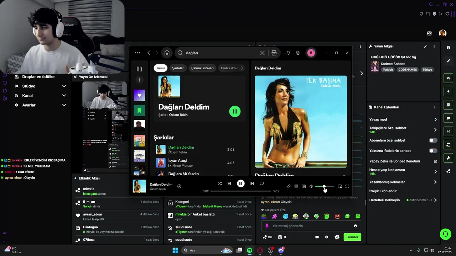Open Droplar ve ödüller sidebar item
The width and height of the screenshot is (456, 256).
click(38, 77)
